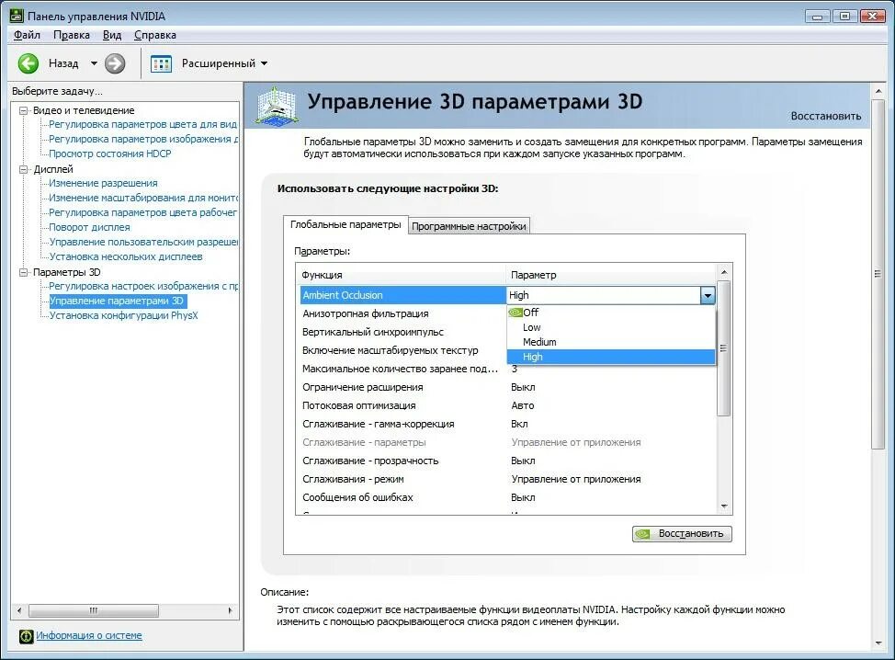Collapse the Параметры 3D tree node
The height and width of the screenshot is (660, 895).
pos(23,272)
